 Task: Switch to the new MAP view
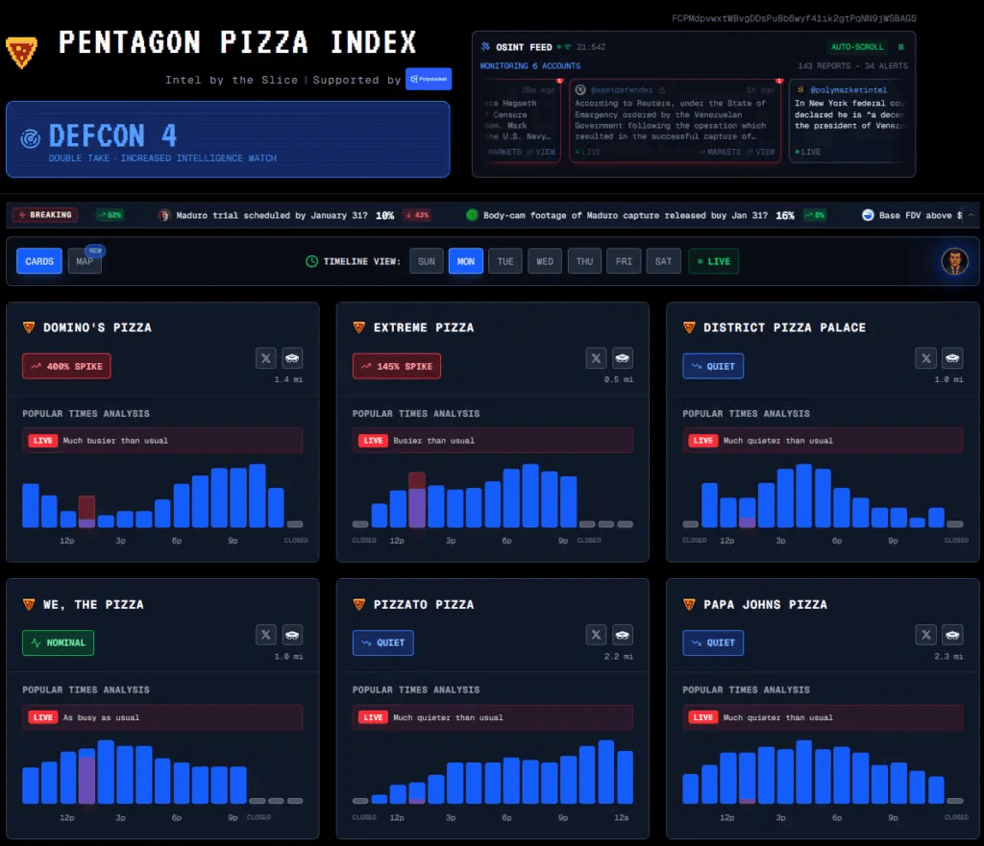[x=85, y=262]
